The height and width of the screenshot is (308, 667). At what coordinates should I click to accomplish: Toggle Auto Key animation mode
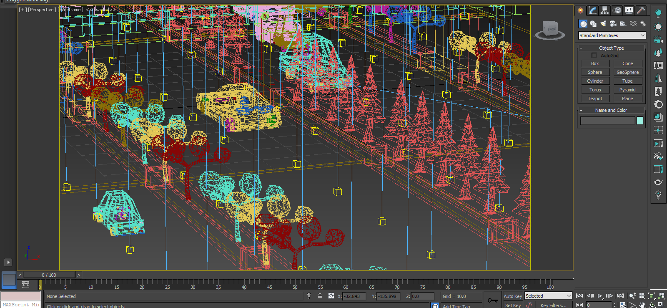pyautogui.click(x=512, y=296)
